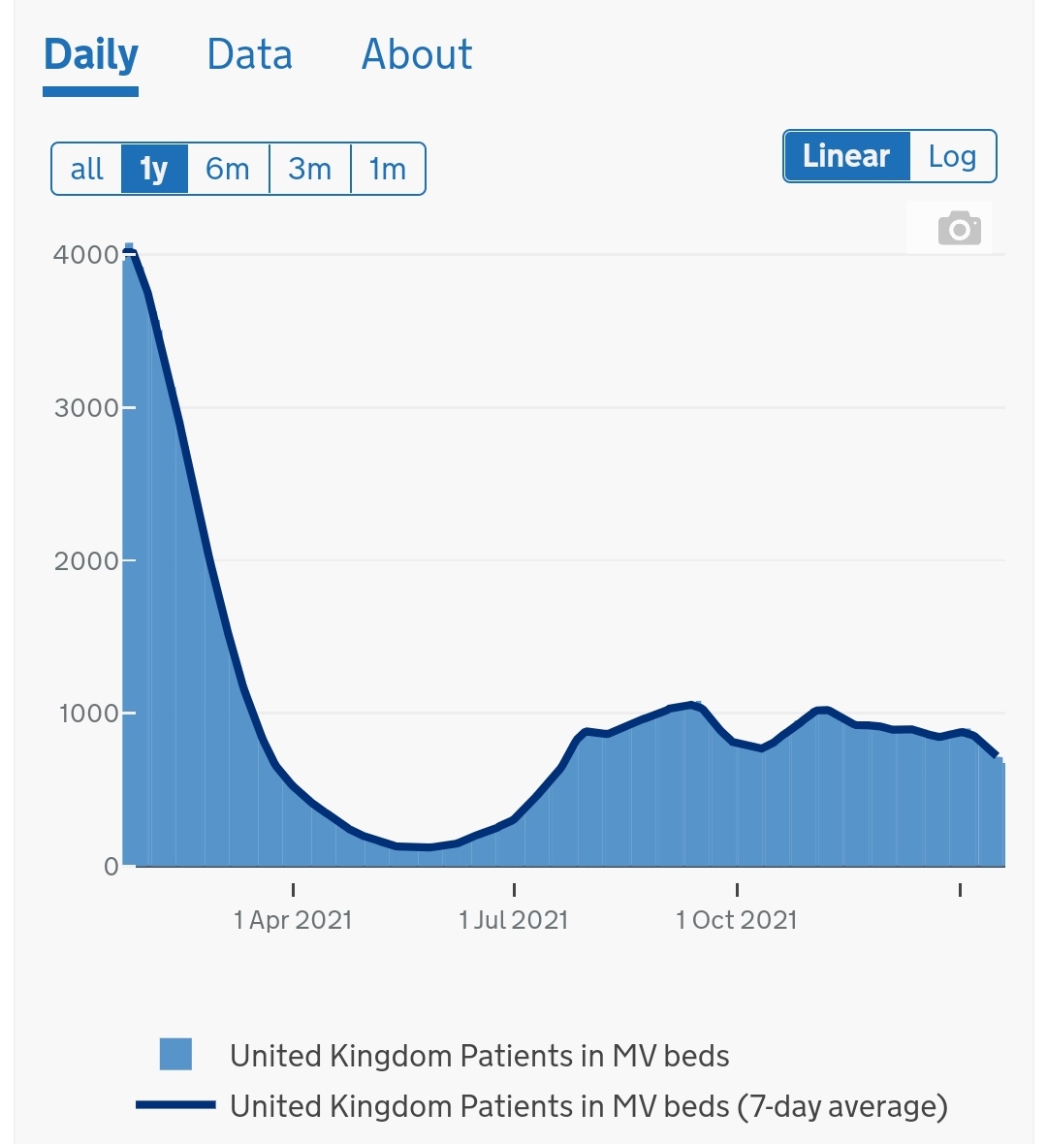The width and height of the screenshot is (1047, 1144).
Task: Enable Linear scale
Action: click(x=846, y=156)
